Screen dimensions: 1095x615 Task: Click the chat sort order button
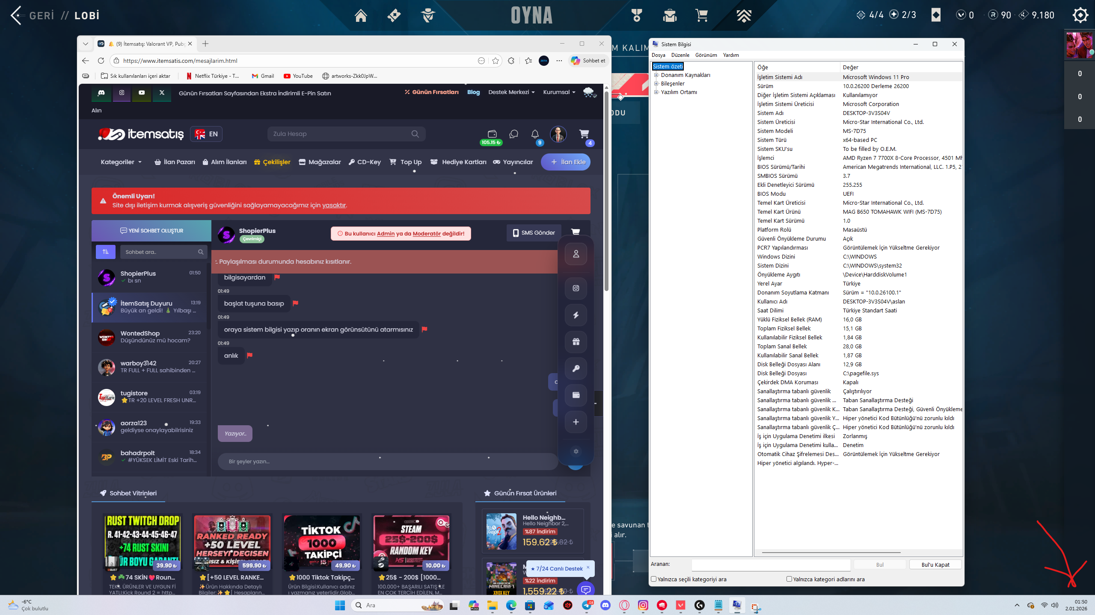tap(106, 252)
